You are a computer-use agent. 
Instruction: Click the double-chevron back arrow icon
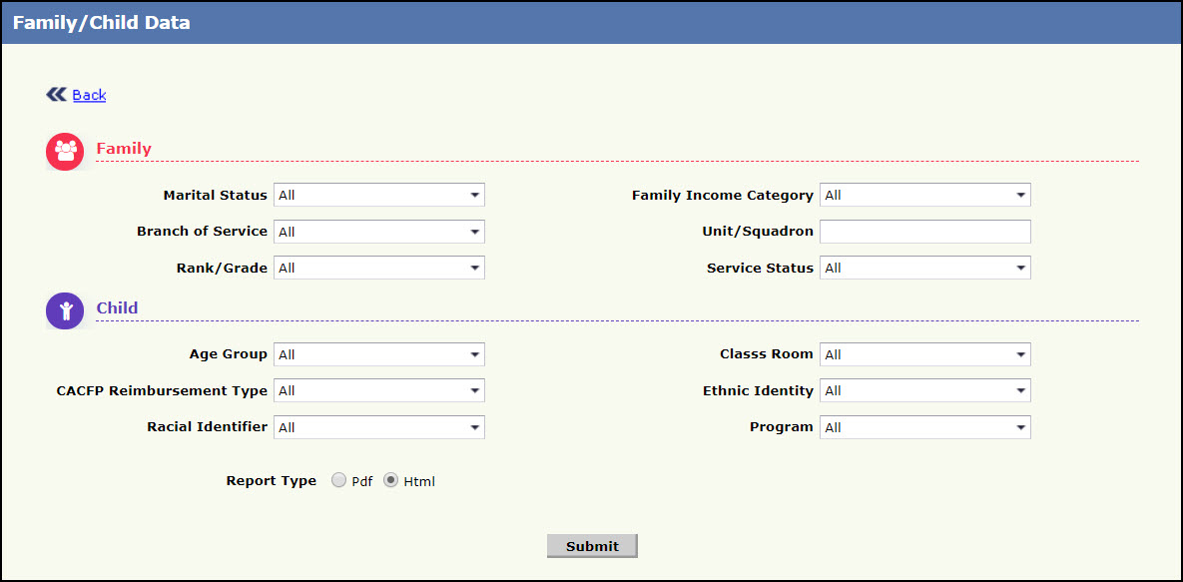[x=56, y=95]
